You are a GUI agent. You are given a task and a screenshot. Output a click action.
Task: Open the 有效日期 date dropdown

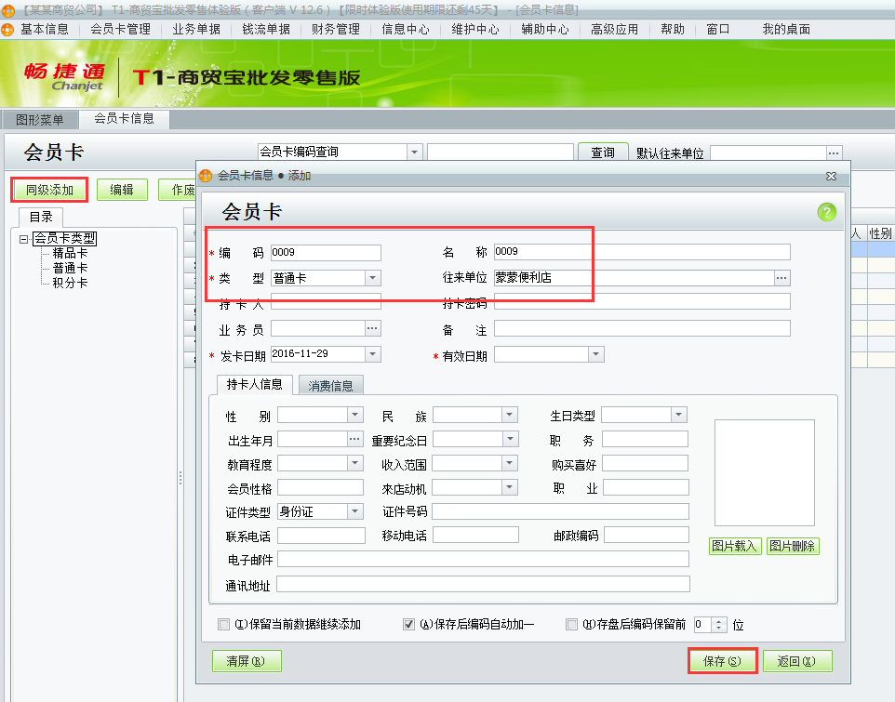[x=596, y=354]
